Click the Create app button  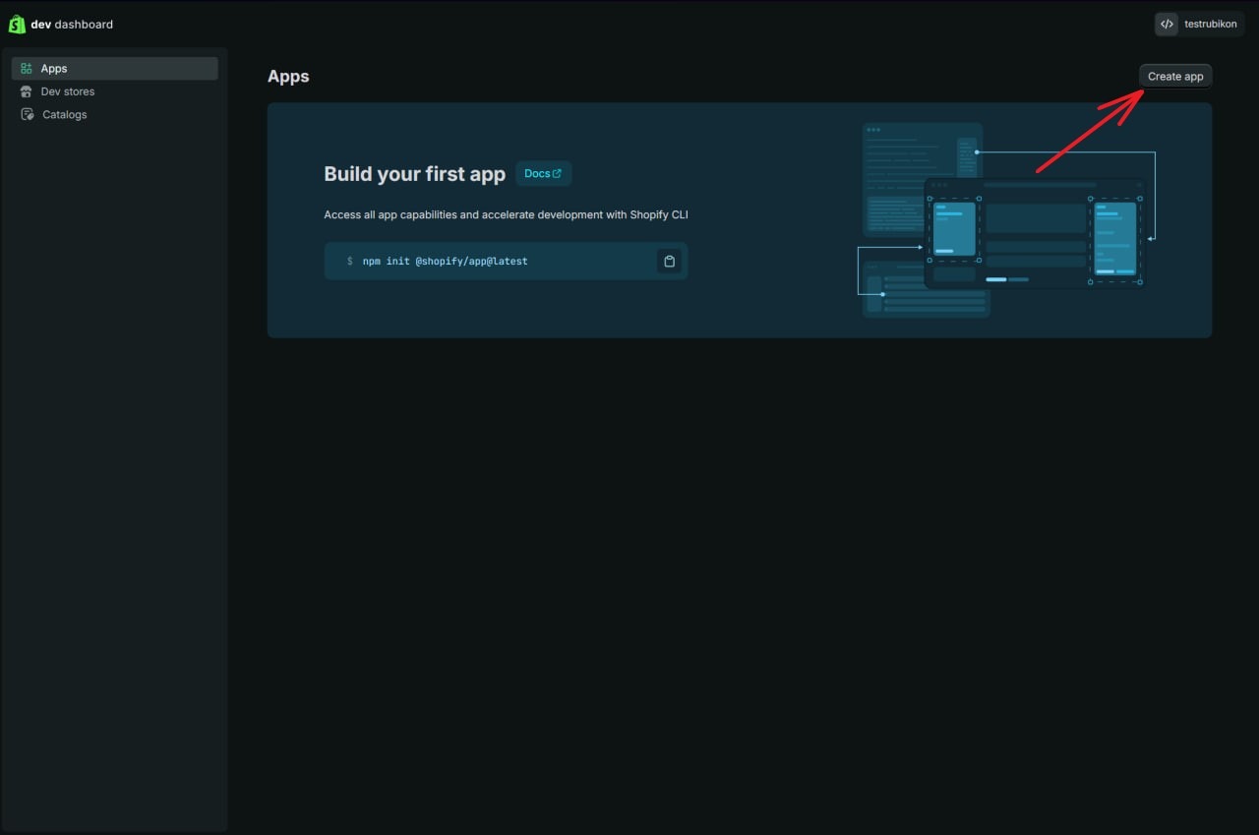point(1175,77)
